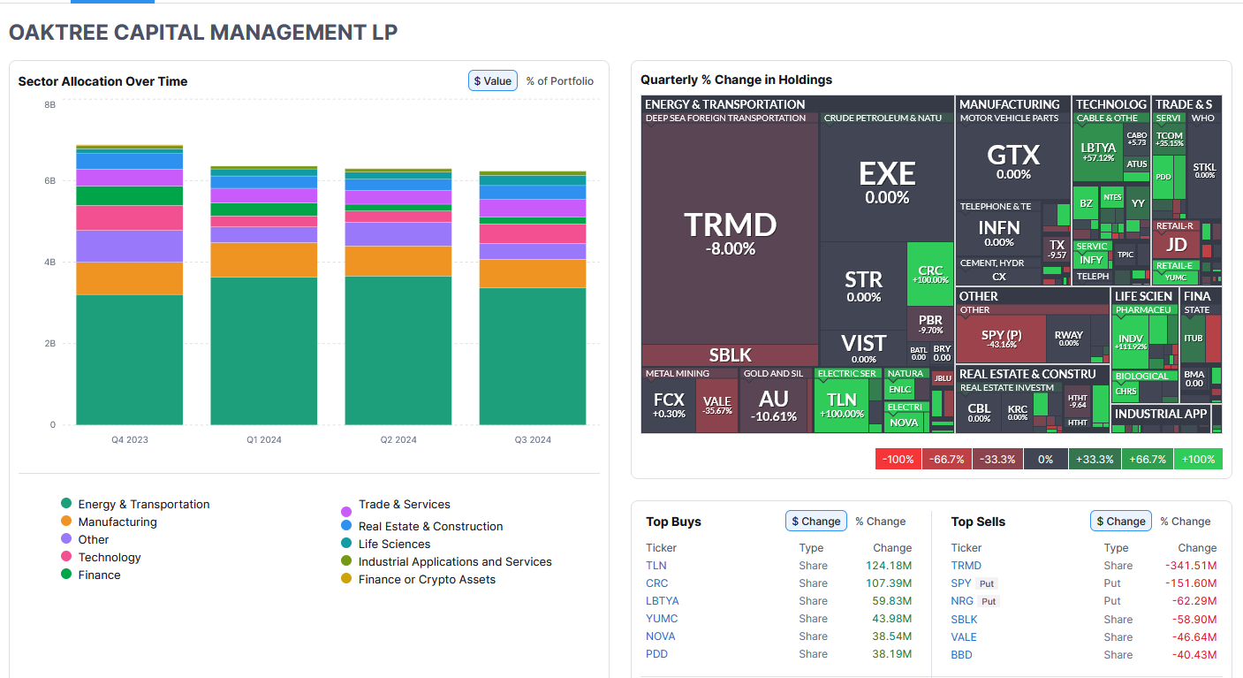Click the INDUSTRIAL APP treemap sector header
The width and height of the screenshot is (1243, 678).
[1161, 414]
